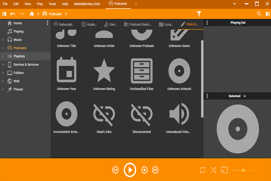Screen dimensions: 271x181
Task: Toggle repeat playback mode
Action: click(x=203, y=170)
